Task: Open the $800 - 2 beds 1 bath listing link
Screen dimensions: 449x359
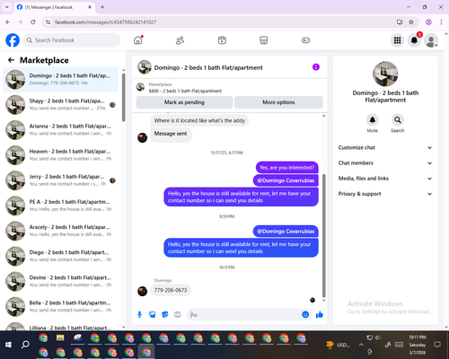Action: pyautogui.click(x=185, y=91)
